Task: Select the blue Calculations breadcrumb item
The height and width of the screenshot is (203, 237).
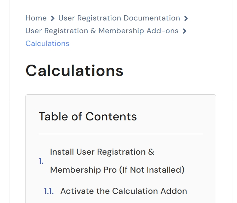Action: (47, 43)
